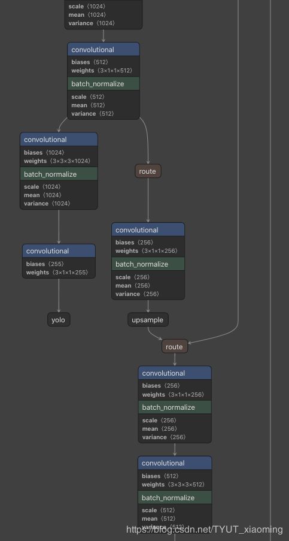Select the yolo output node

click(59, 320)
